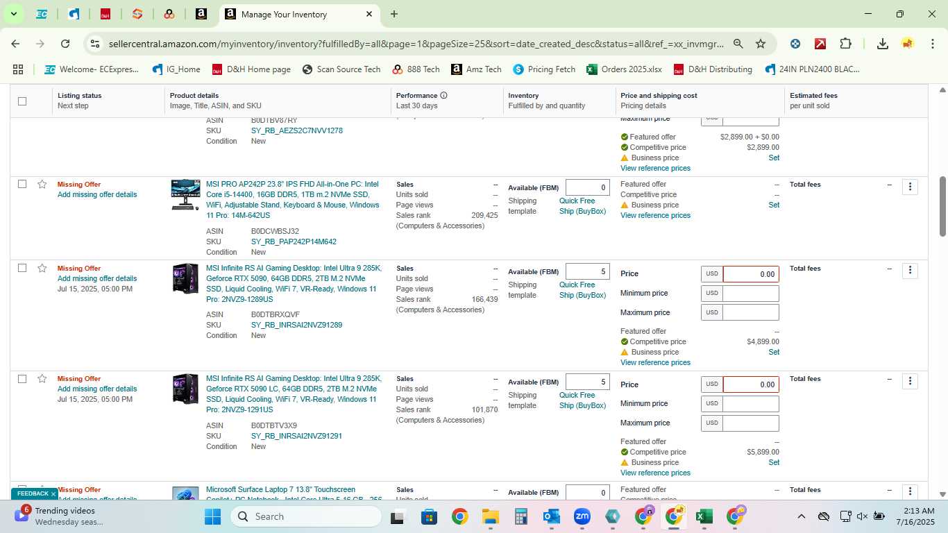Open Orders 2025.xlsx bookmark
948x533 pixels.
pos(624,69)
